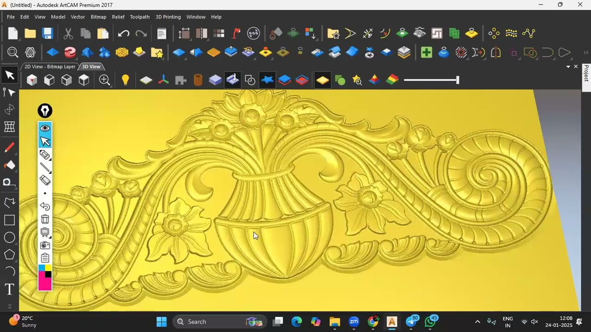This screenshot has height=332, width=591.
Task: Redo the previously undone action
Action: pyautogui.click(x=141, y=33)
